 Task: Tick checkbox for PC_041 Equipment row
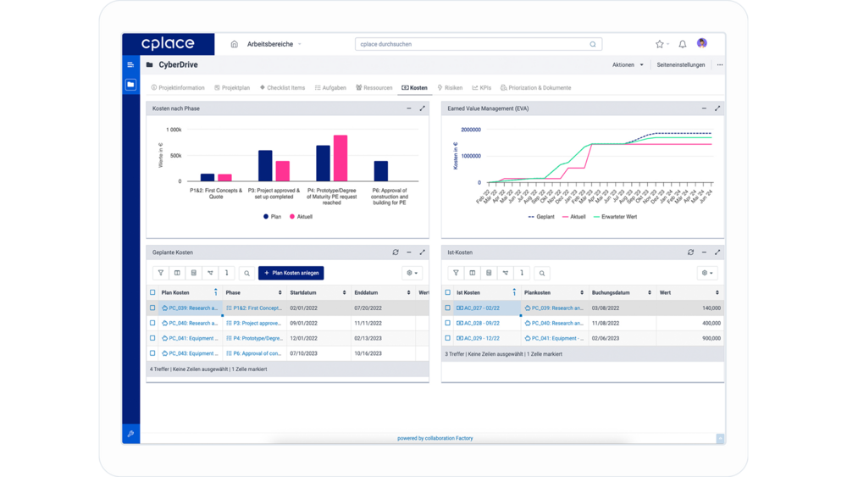(152, 338)
